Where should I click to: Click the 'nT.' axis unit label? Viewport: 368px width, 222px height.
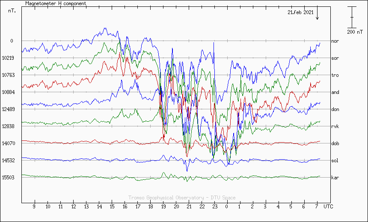pos(12,11)
